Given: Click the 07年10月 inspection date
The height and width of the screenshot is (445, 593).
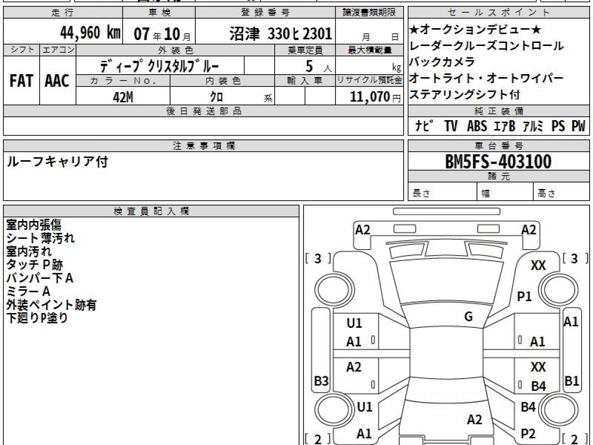Looking at the screenshot, I should tap(162, 34).
